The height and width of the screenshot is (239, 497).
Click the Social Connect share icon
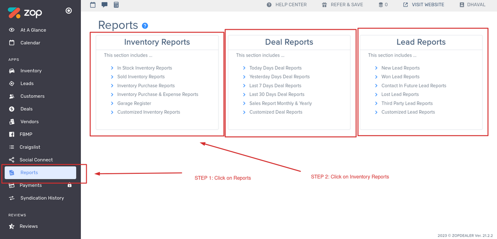point(12,160)
